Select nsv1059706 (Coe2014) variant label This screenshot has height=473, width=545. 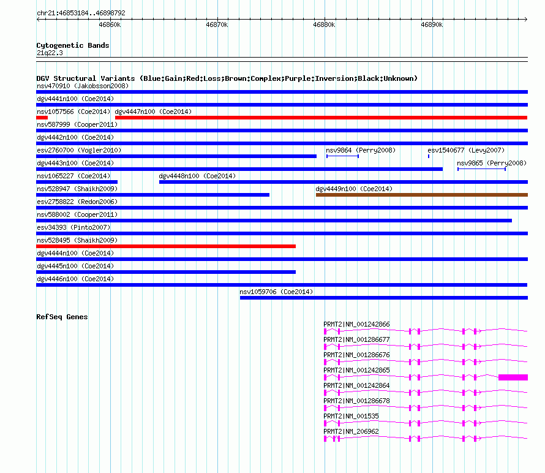pos(276,292)
